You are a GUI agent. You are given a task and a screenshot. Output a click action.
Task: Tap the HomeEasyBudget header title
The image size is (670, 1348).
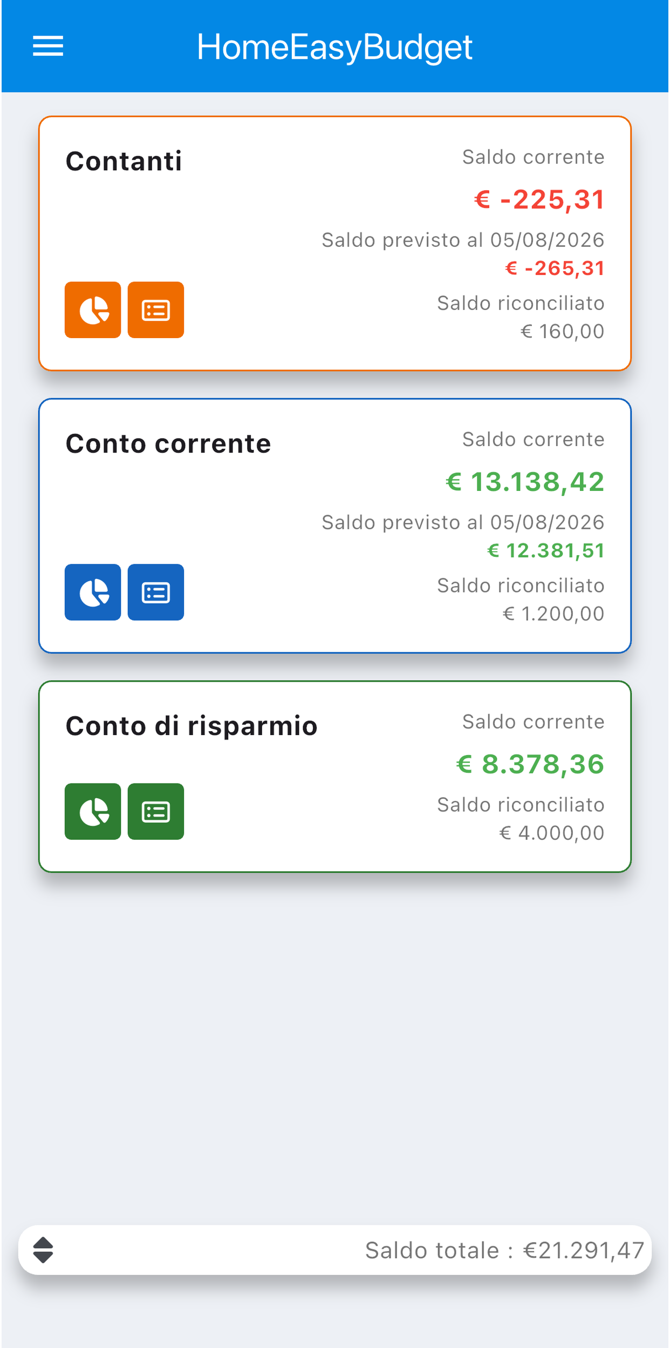click(x=334, y=47)
